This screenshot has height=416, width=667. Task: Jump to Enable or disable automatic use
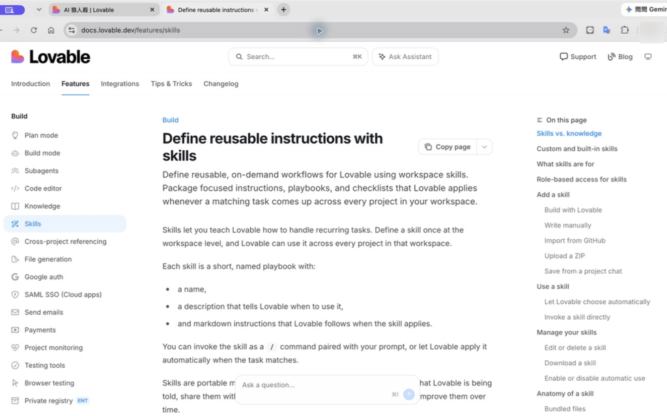pyautogui.click(x=594, y=378)
